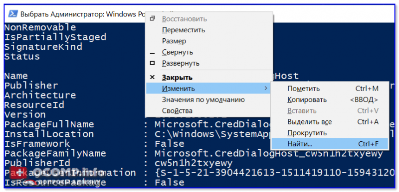Choose Найти... in the edit submenu
Viewport: 399px width, 192px height.
[330, 144]
